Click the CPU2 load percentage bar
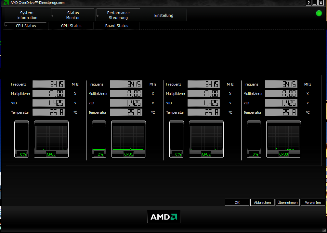327x233 pixels. click(x=177, y=139)
